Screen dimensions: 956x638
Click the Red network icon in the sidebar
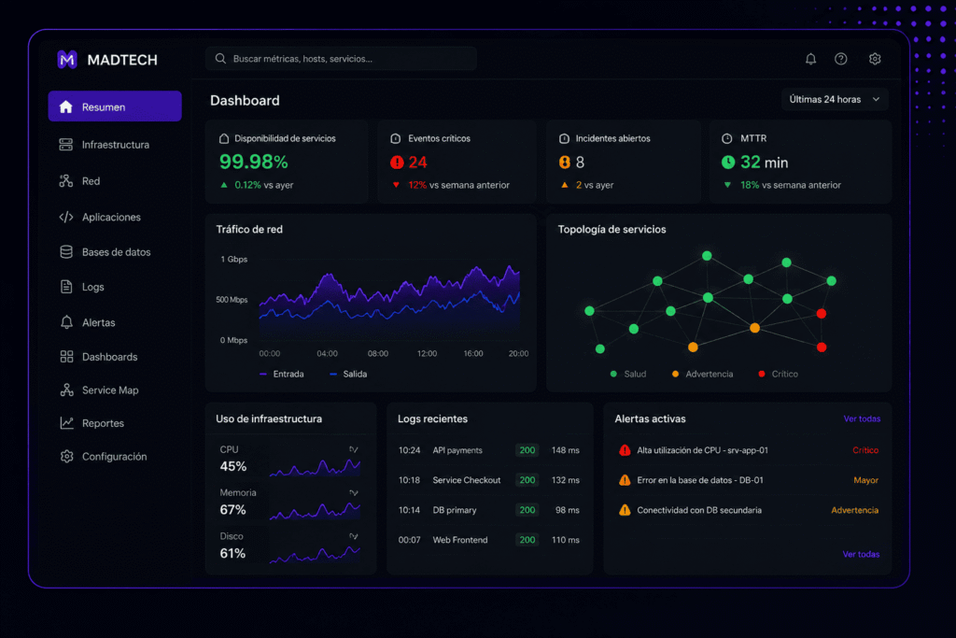[66, 180]
